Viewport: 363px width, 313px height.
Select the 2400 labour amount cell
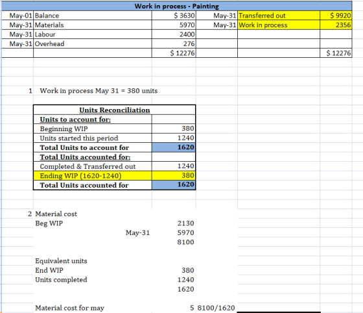(174, 34)
